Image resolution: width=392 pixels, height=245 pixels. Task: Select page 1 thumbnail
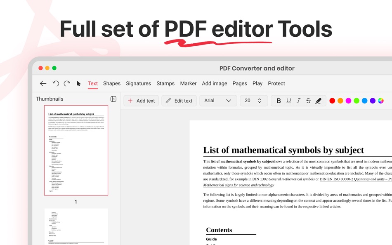click(76, 150)
